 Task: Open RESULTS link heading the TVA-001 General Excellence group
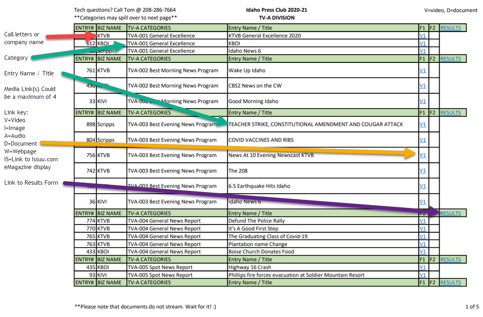click(x=451, y=28)
